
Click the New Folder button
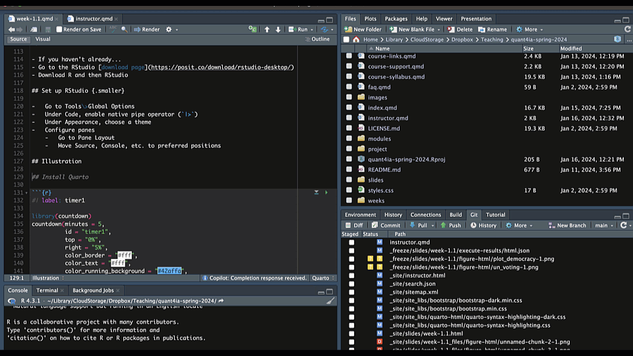(363, 30)
